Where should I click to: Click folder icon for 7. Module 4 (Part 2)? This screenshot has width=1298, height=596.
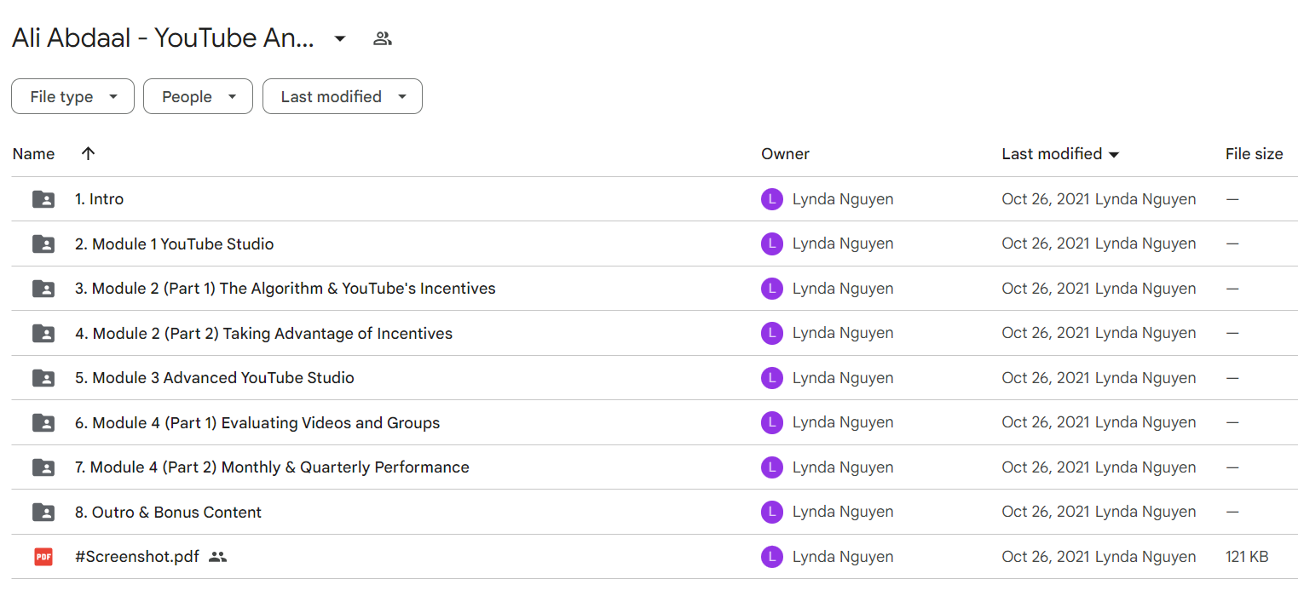coord(43,467)
